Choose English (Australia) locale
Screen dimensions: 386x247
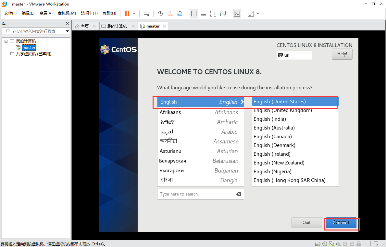coord(295,128)
